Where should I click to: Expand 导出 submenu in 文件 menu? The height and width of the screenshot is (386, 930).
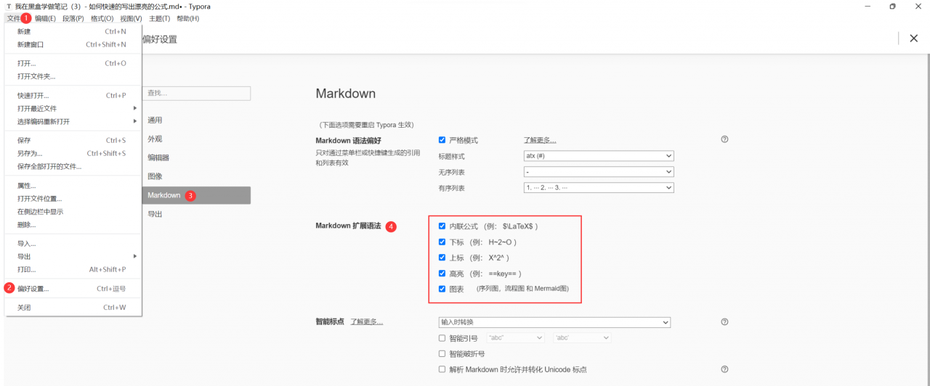[73, 257]
